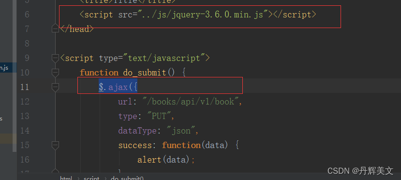The image size is (401, 180).
Task: Click line number 8 in the gutter
Action: [27, 44]
